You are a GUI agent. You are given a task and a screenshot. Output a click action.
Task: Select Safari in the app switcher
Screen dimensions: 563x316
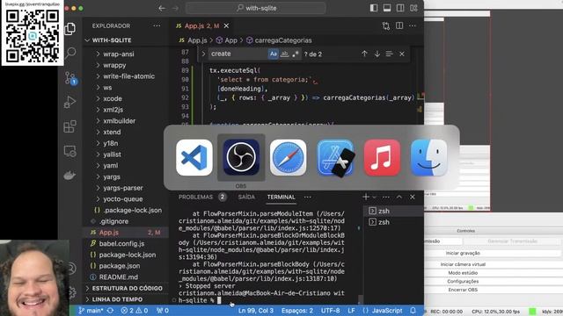click(x=289, y=158)
